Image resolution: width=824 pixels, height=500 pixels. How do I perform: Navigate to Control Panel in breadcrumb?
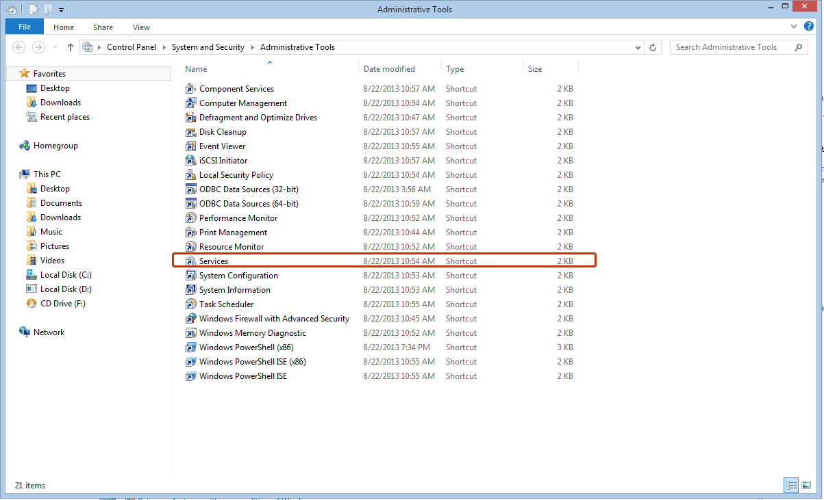[132, 47]
